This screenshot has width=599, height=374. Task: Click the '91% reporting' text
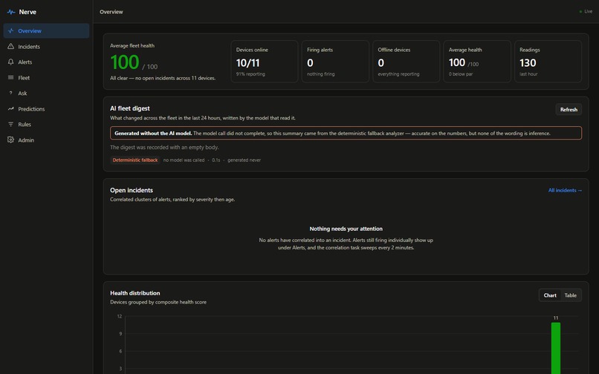click(250, 74)
